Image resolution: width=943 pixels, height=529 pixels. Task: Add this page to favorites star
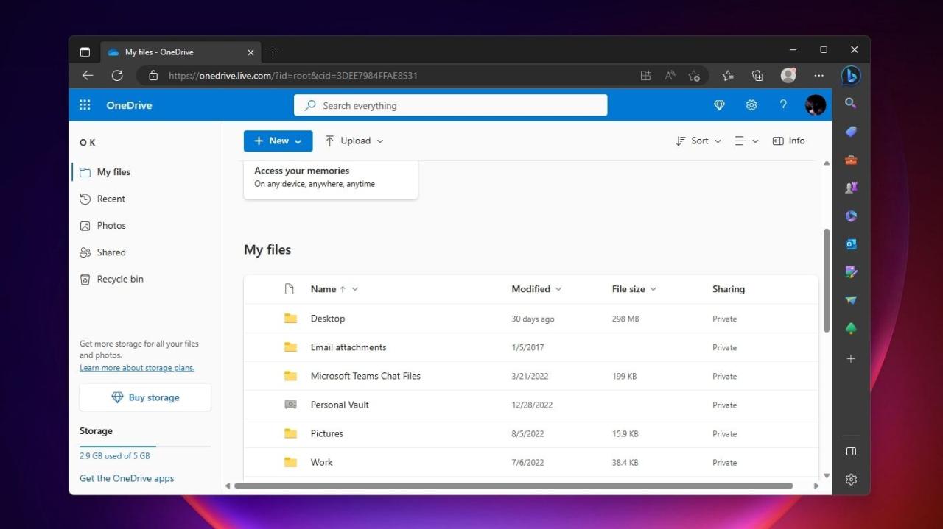(x=694, y=75)
